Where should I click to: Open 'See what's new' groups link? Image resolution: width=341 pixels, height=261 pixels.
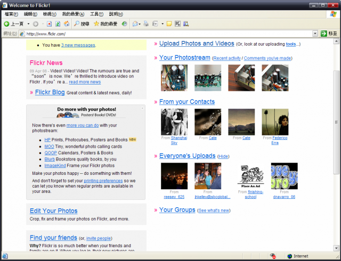click(x=214, y=211)
